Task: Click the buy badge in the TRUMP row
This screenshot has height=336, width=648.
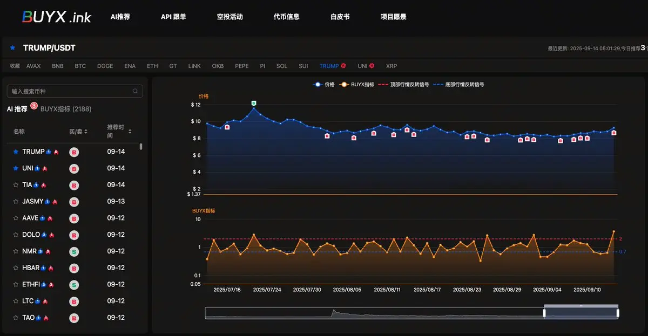Action: tap(74, 152)
